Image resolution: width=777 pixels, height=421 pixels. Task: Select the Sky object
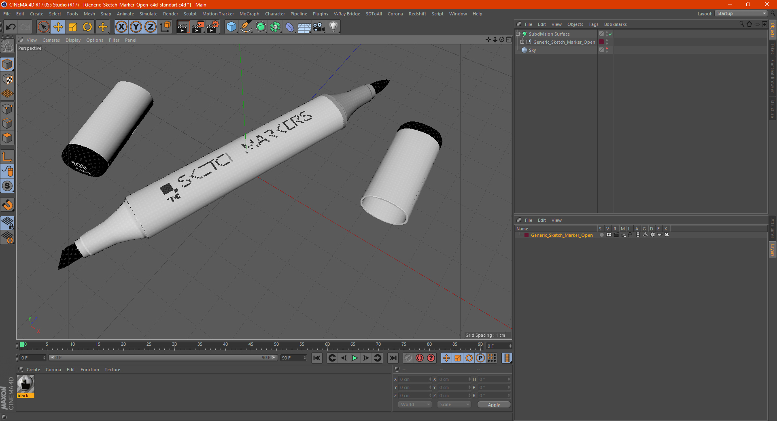pos(532,50)
